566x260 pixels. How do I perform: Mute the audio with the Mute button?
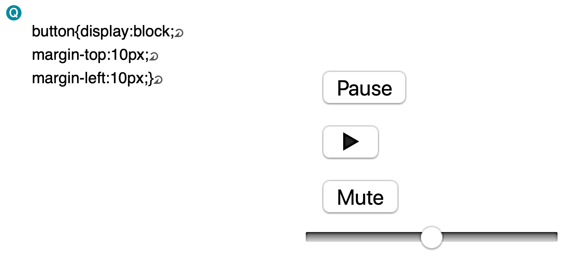360,197
